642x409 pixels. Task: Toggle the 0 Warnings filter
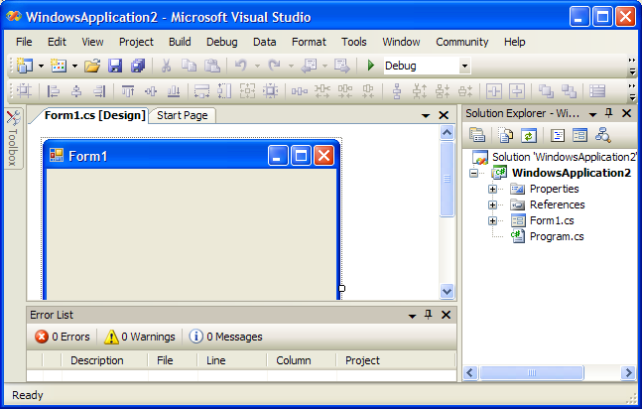click(x=140, y=337)
